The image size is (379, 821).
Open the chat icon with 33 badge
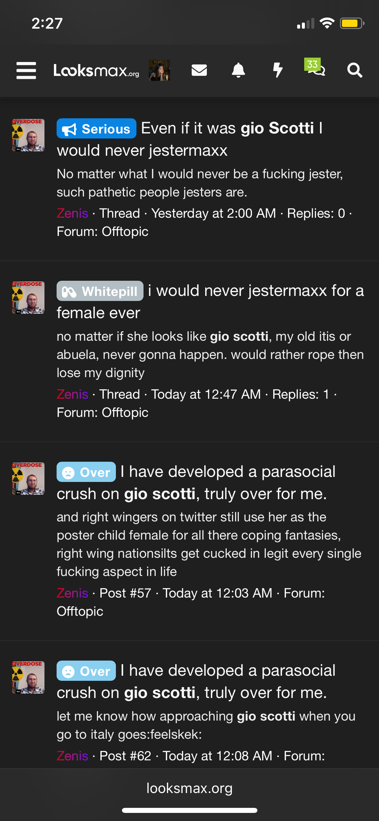(x=315, y=67)
